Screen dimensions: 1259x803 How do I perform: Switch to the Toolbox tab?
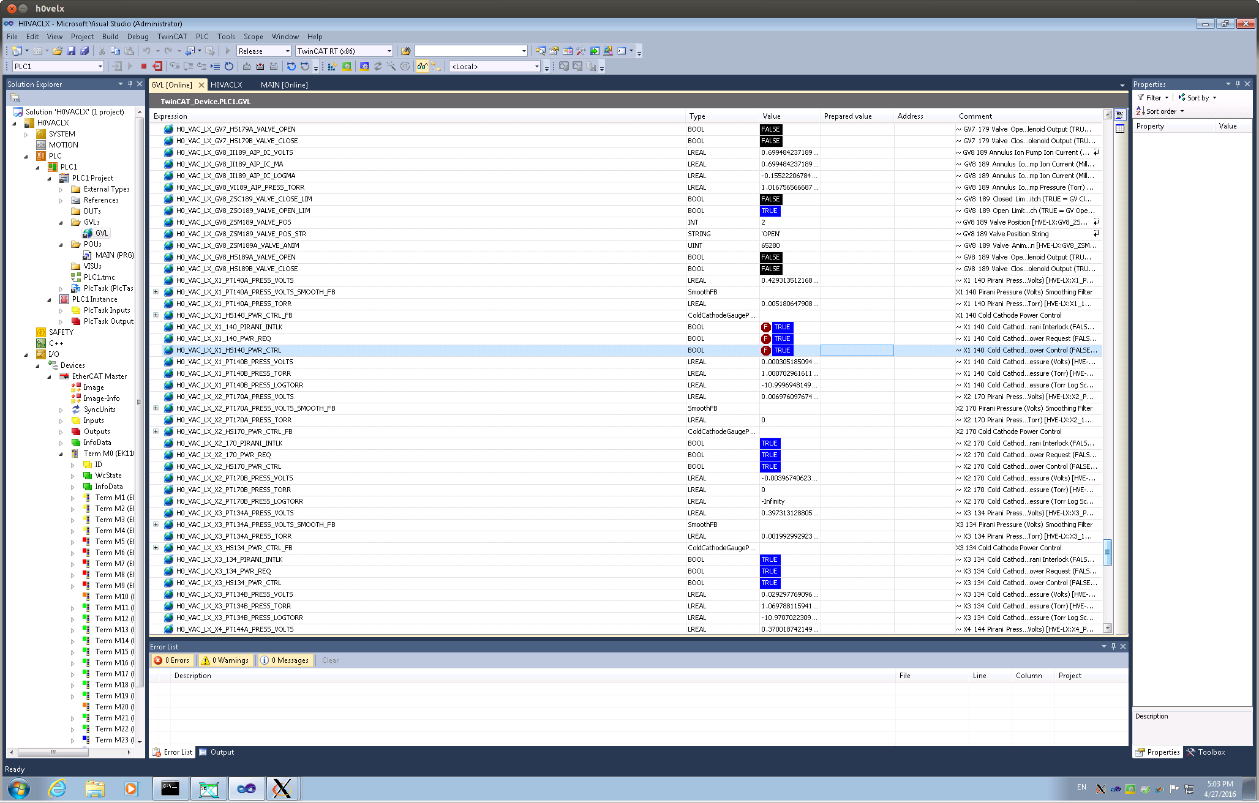tap(1206, 752)
